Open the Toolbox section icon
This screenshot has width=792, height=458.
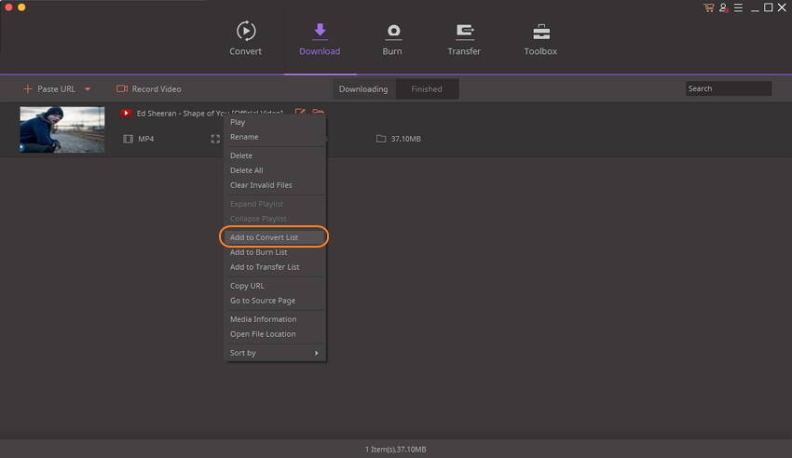point(541,32)
